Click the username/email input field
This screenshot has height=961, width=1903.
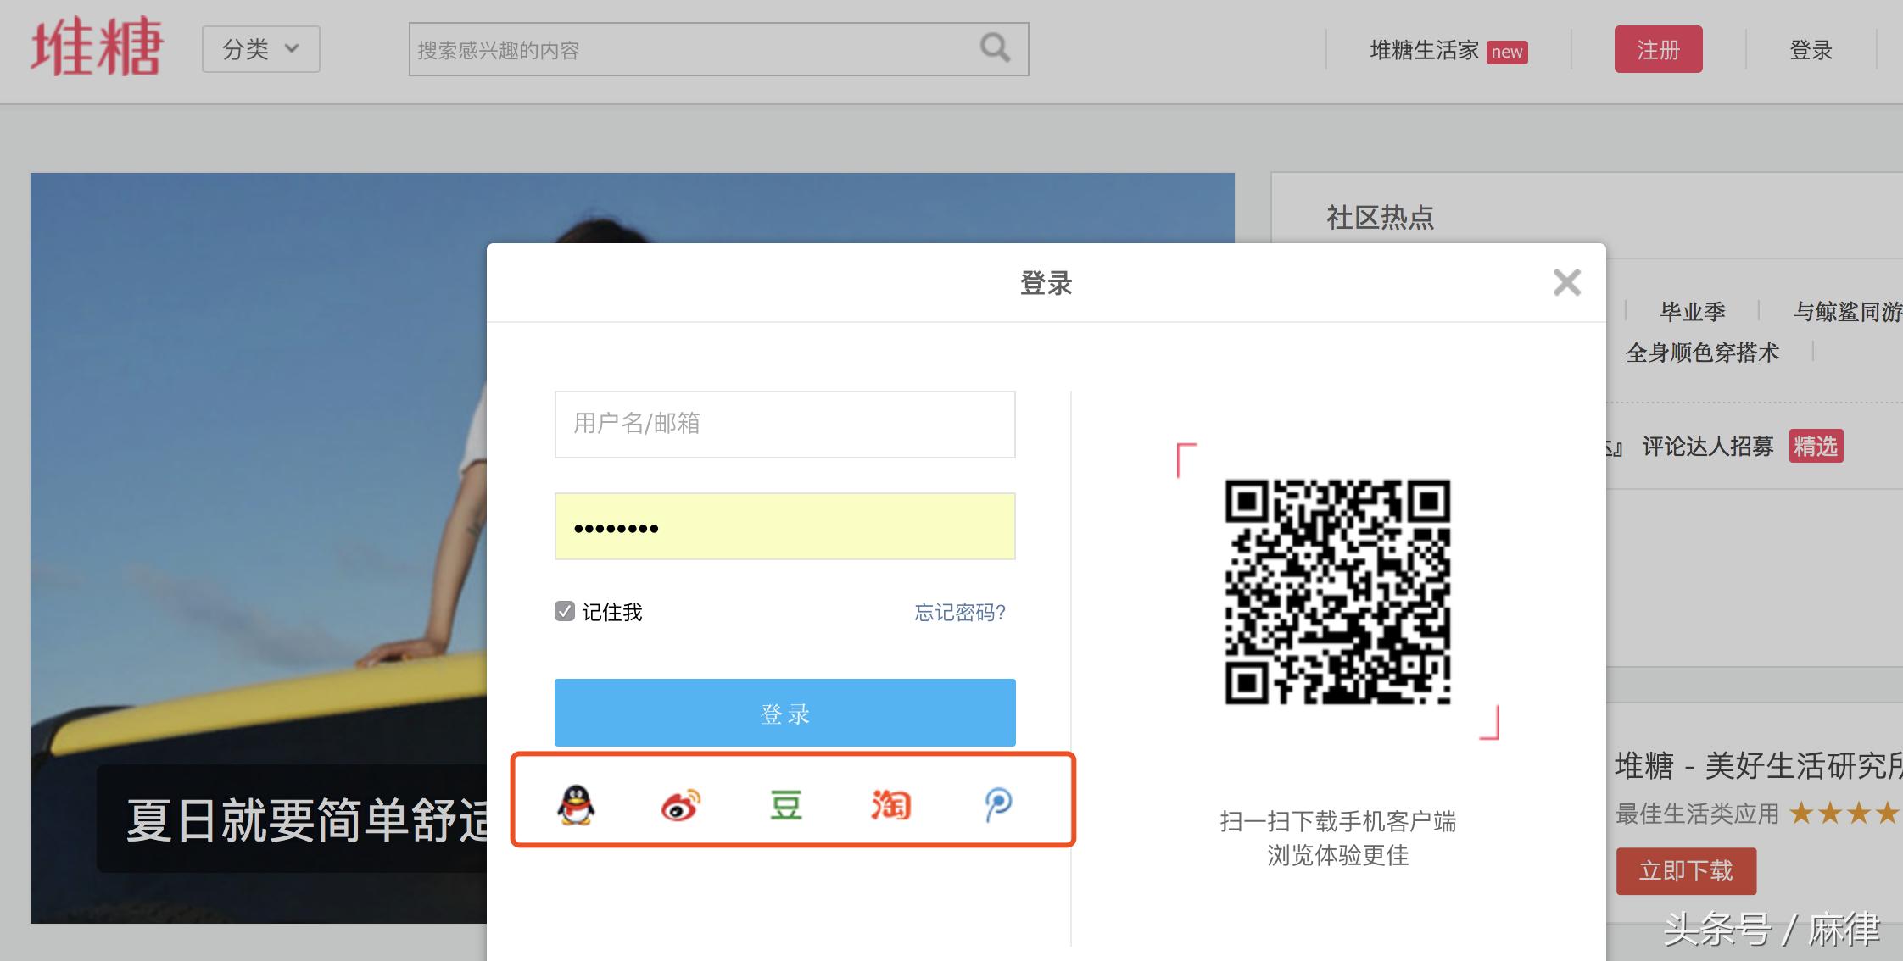(x=784, y=424)
